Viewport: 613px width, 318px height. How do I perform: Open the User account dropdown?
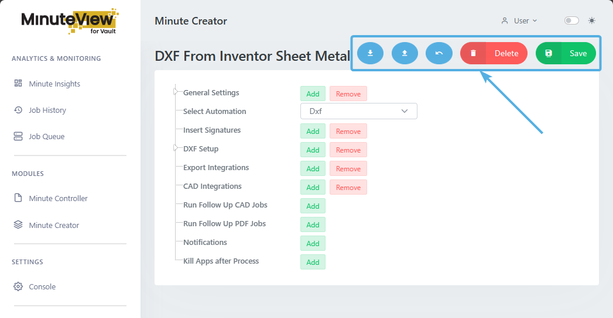click(519, 20)
